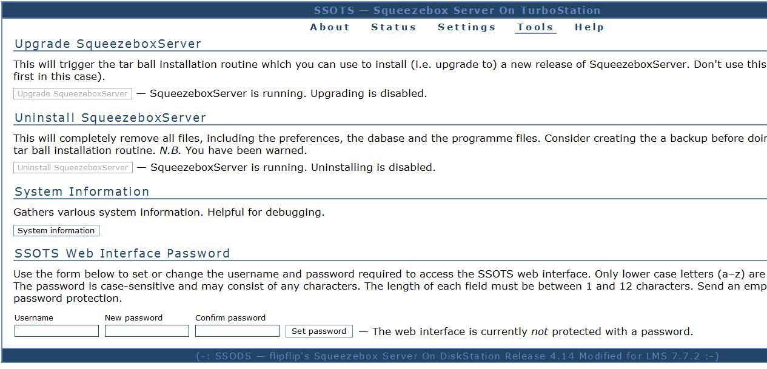This screenshot has height=369, width=767.
Task: Click the disabled Uninstall SqueezeboxServer button
Action: [x=73, y=168]
